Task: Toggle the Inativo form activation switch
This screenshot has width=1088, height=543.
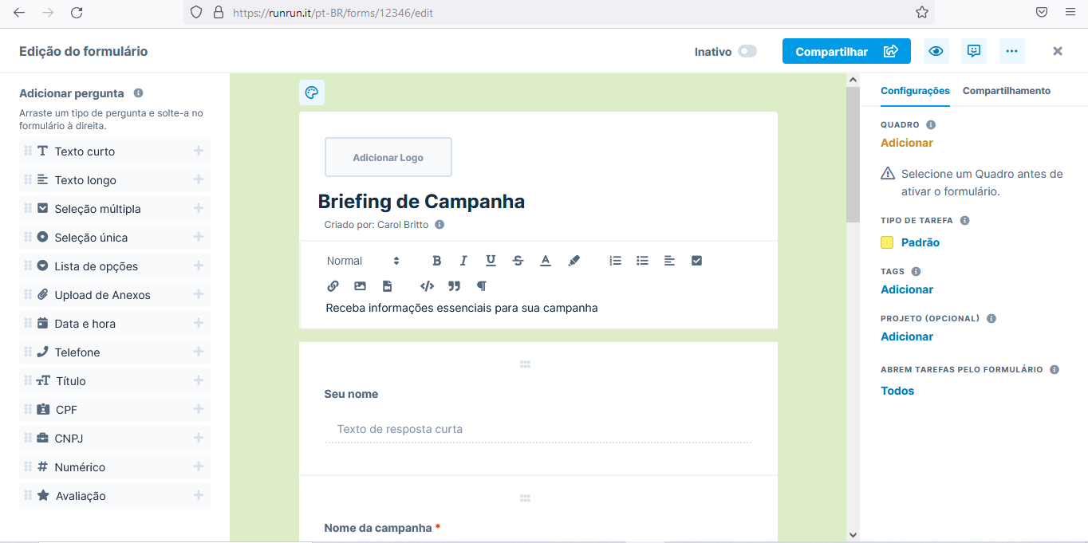Action: (x=747, y=51)
